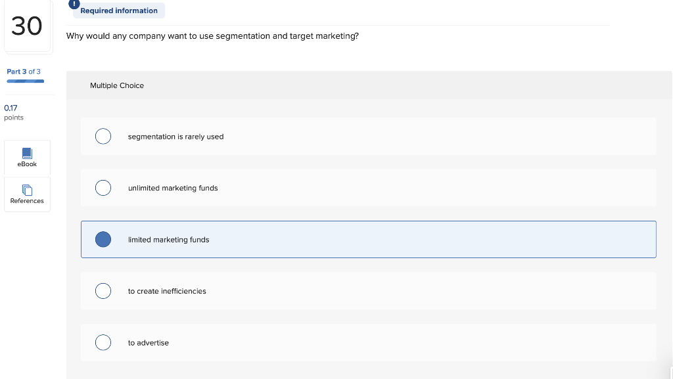
Task: Open the References icon
Action: (x=27, y=190)
